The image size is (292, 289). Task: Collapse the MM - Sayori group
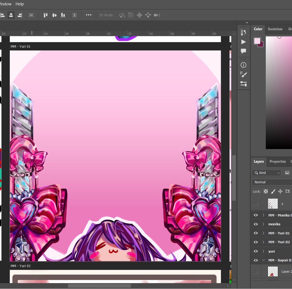click(x=264, y=260)
